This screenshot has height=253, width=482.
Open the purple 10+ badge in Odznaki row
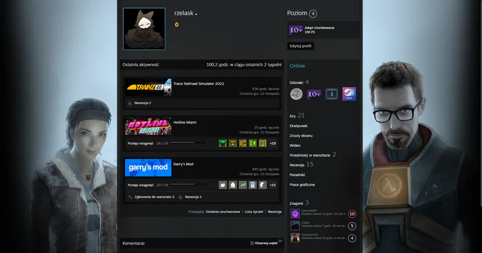pos(314,94)
